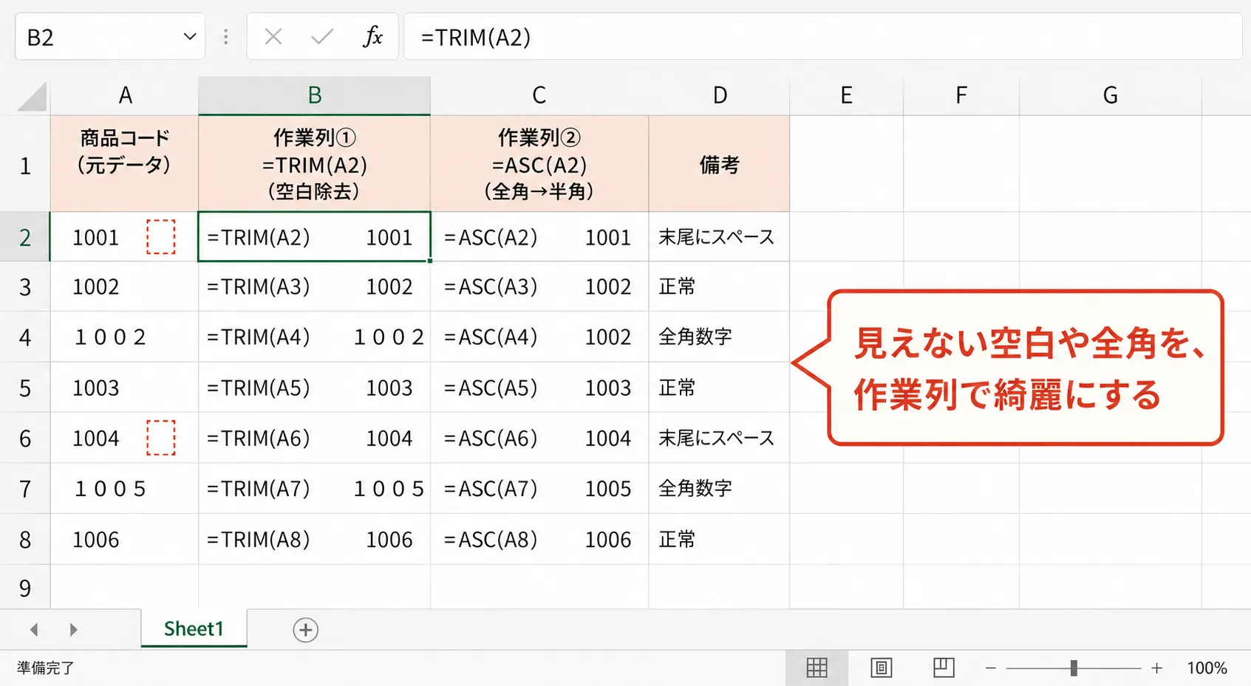Click cell A6 containing 1004
The height and width of the screenshot is (686, 1251).
(x=124, y=438)
